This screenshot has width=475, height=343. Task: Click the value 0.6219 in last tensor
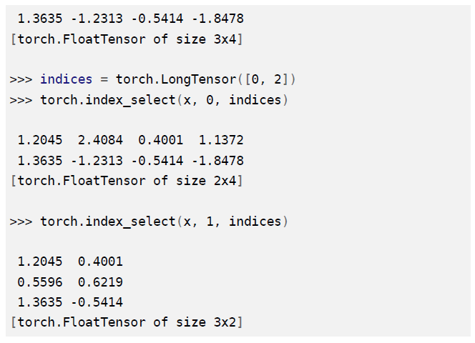pos(100,282)
